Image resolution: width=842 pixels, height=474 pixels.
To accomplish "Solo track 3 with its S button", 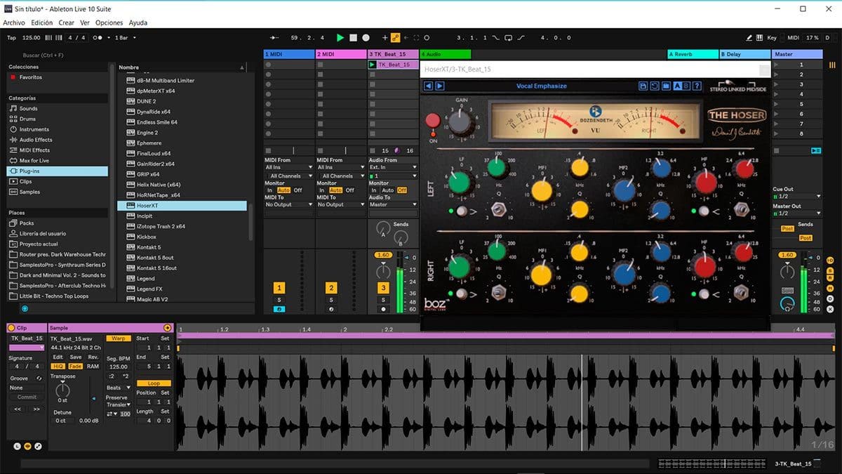I will 383,300.
